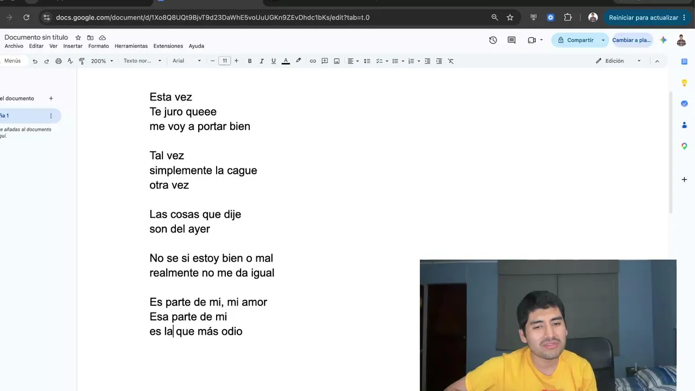
Task: Open checklist options arrow
Action: pos(387,61)
